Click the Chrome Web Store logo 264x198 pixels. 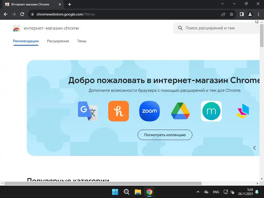coord(16,28)
